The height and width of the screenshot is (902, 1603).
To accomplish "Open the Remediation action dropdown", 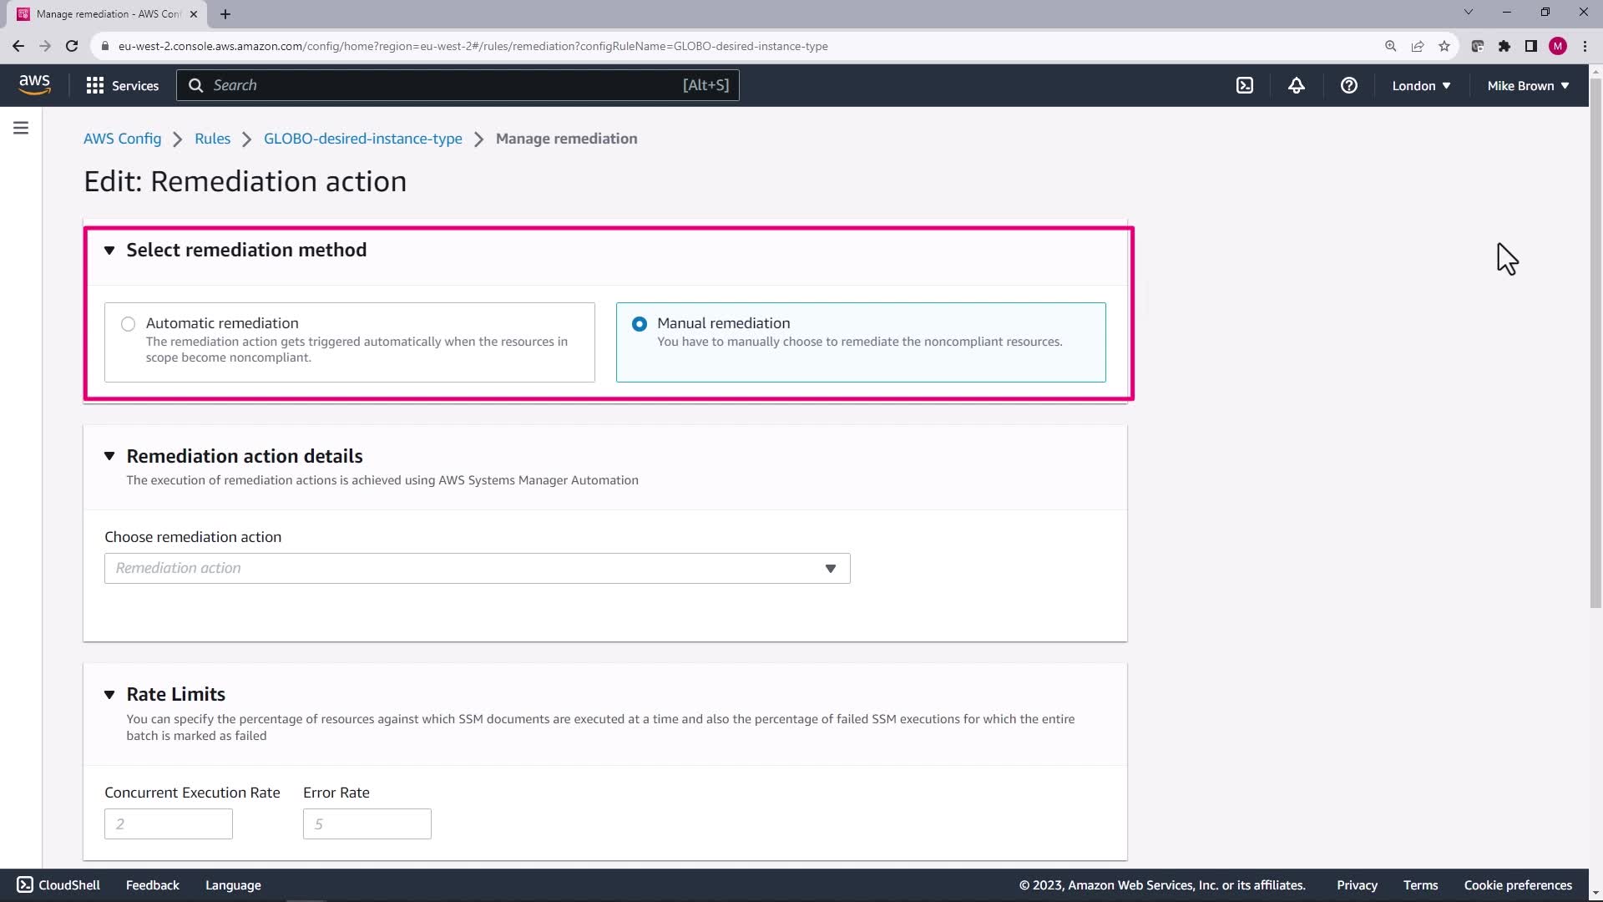I will tap(477, 568).
